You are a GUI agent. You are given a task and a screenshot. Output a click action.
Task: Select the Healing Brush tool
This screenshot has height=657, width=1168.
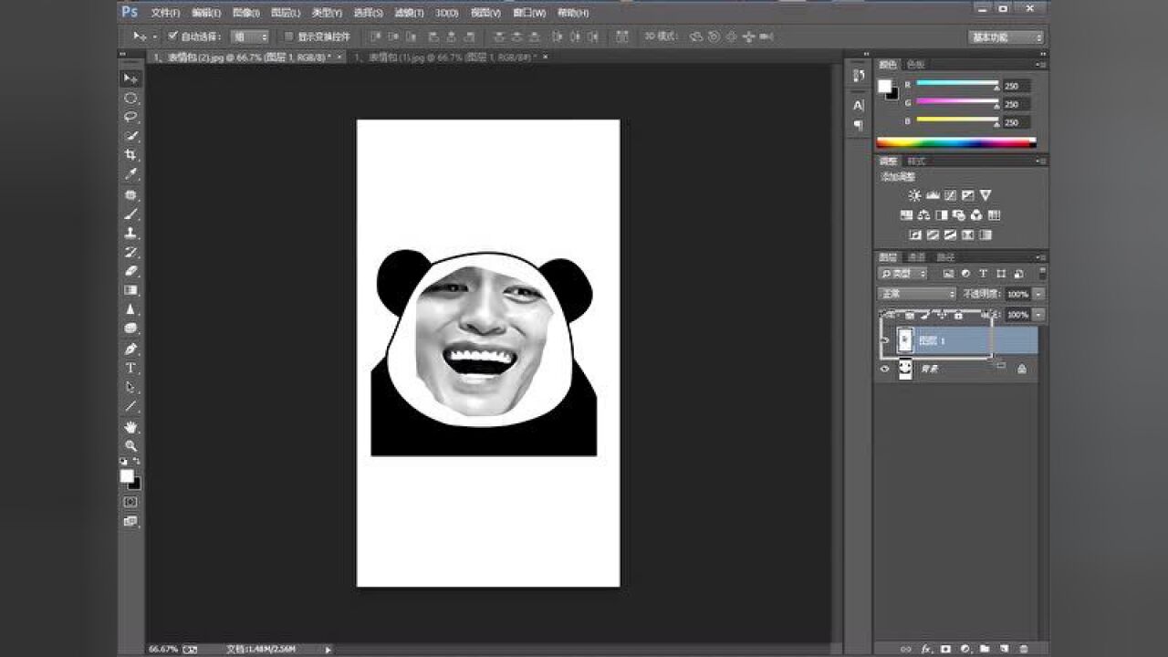pos(130,194)
